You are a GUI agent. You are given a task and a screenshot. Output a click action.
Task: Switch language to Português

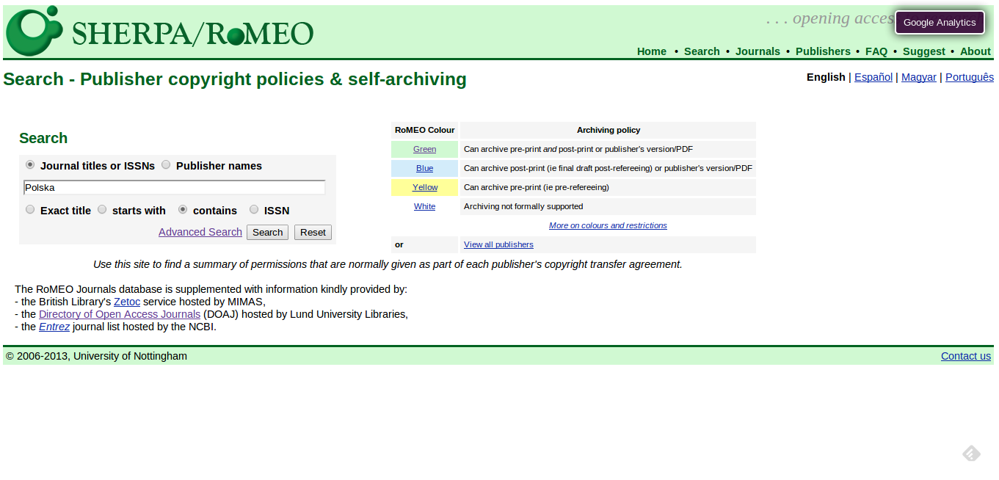970,77
